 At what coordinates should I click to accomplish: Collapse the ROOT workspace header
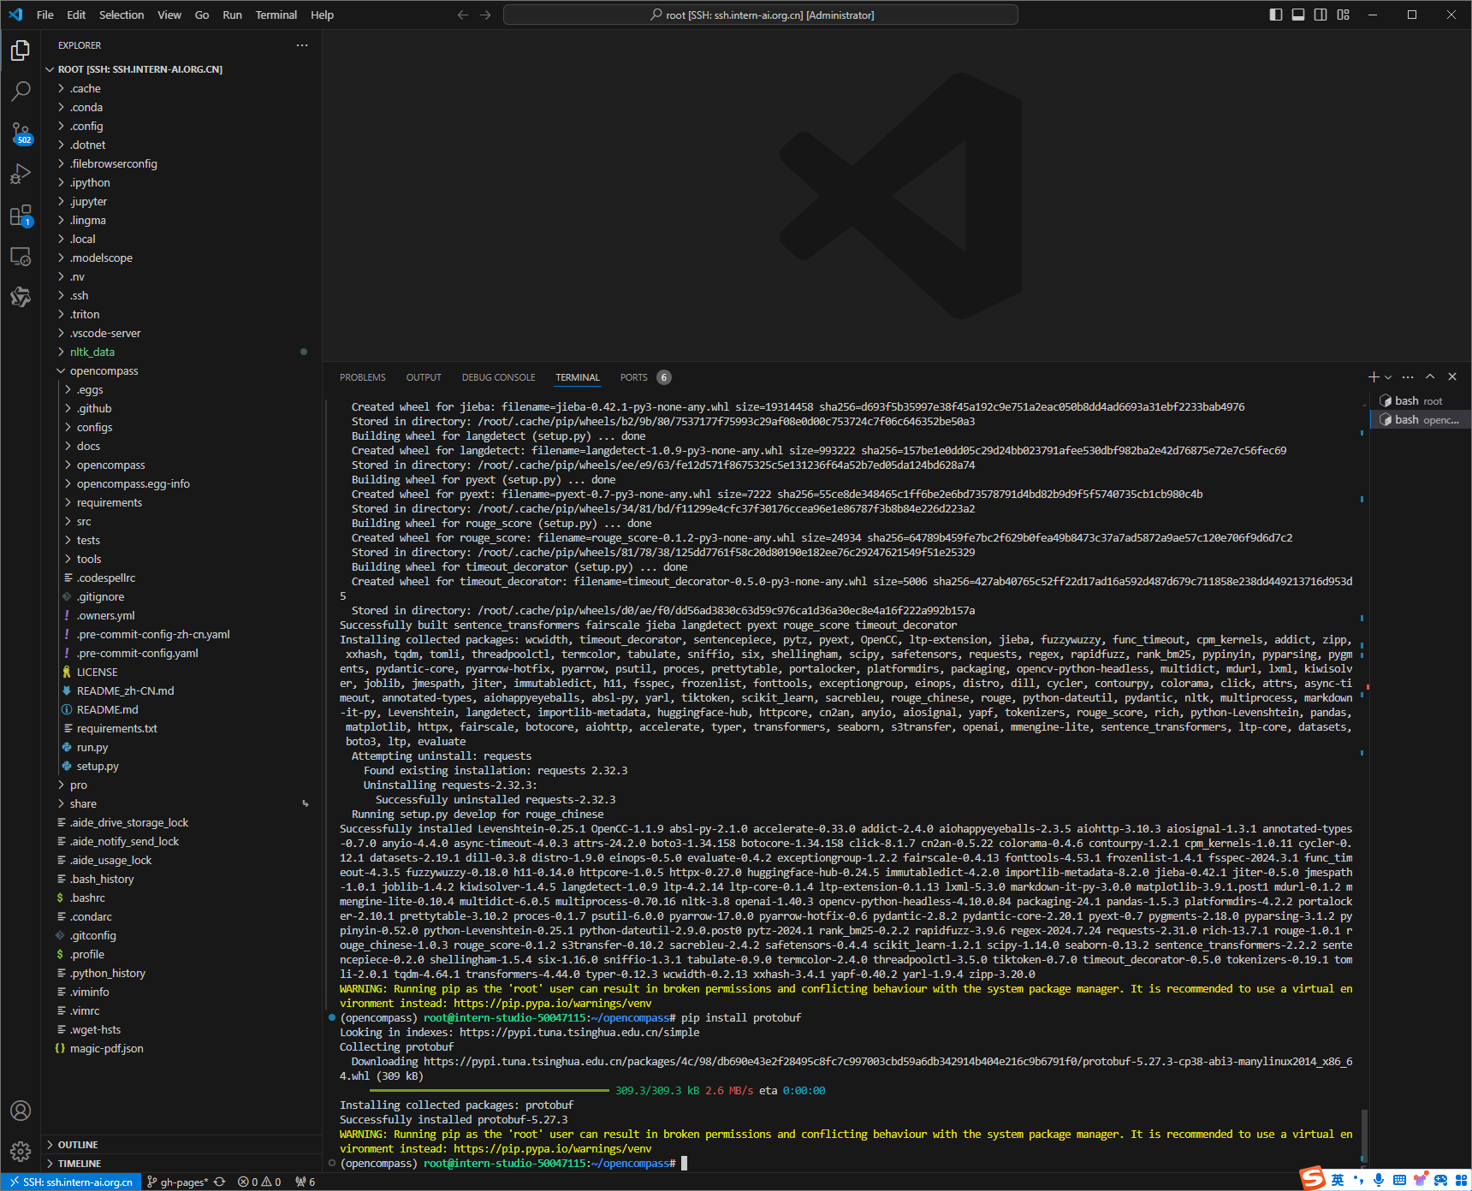tap(181, 69)
